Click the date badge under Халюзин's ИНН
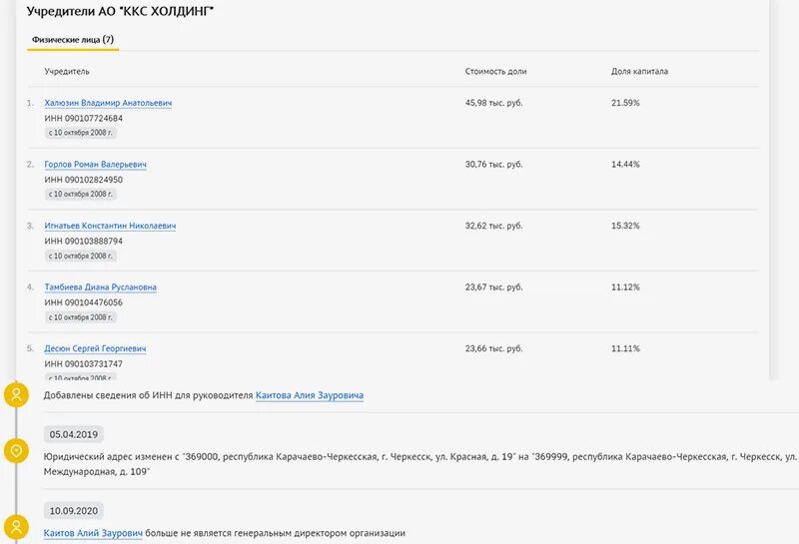Image resolution: width=799 pixels, height=544 pixels. click(x=81, y=132)
